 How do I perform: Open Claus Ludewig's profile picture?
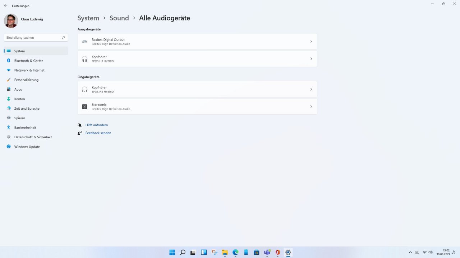point(11,21)
